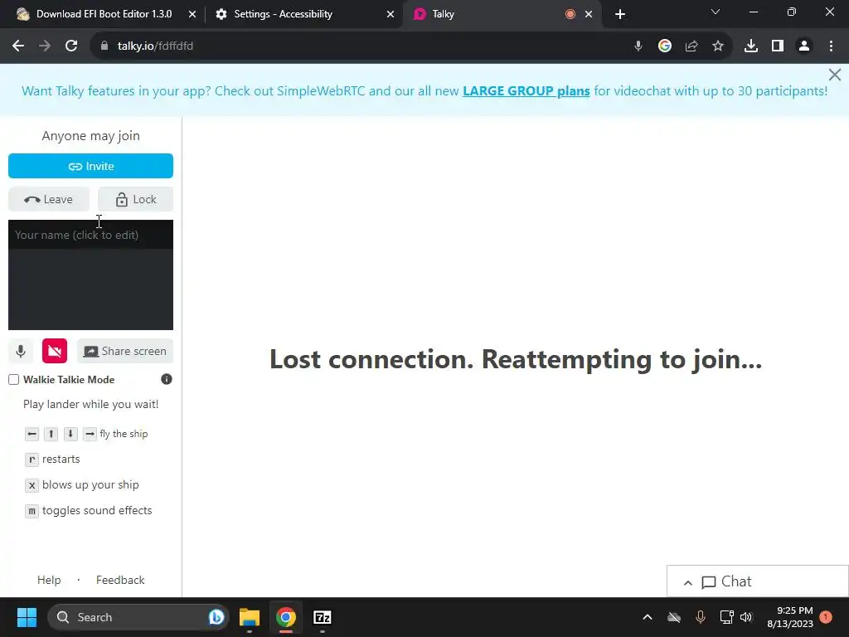Image resolution: width=849 pixels, height=637 pixels.
Task: Turn on the camera with the red video button
Action: [55, 351]
